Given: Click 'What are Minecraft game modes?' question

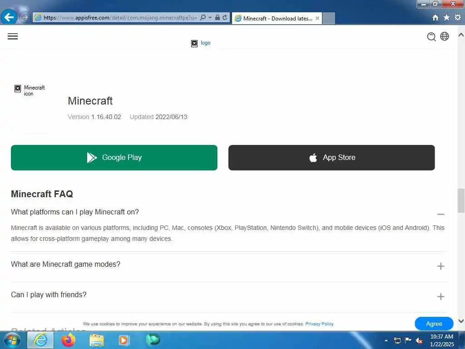Looking at the screenshot, I should (65, 264).
